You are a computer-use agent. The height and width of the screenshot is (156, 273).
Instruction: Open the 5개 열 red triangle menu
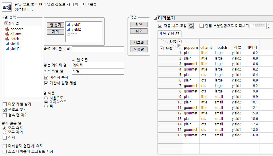click(x=6, y=23)
